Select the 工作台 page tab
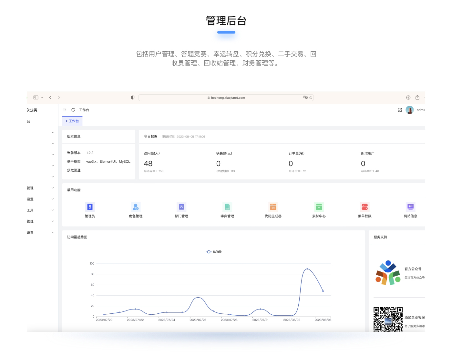Viewport: 452px width, 355px height. coord(73,121)
